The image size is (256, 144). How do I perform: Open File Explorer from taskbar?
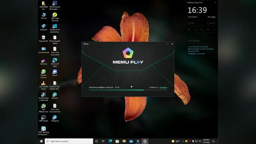[124, 141]
